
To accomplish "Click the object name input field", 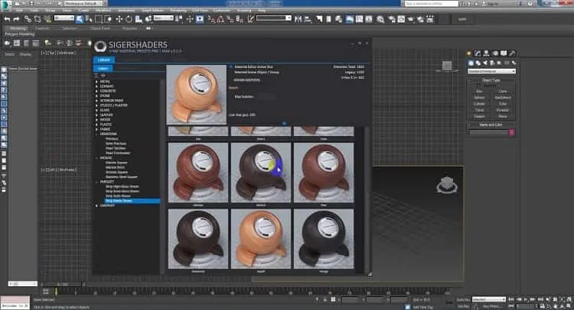I will pos(489,132).
